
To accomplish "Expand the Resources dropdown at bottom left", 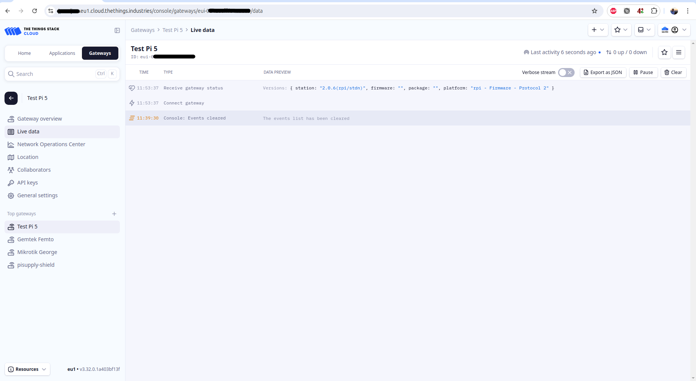I will click(27, 369).
